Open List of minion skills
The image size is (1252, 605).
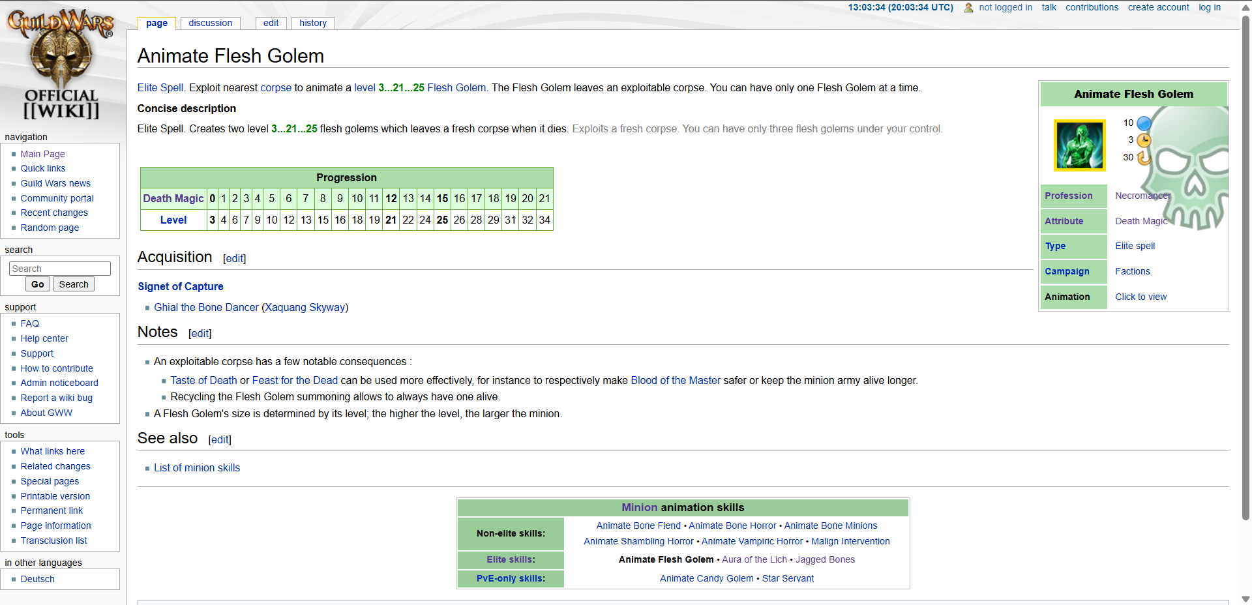coord(197,467)
